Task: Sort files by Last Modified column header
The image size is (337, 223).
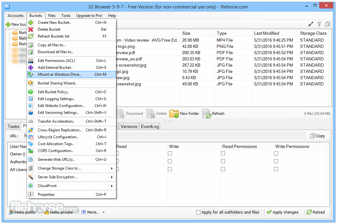Action: [275, 33]
